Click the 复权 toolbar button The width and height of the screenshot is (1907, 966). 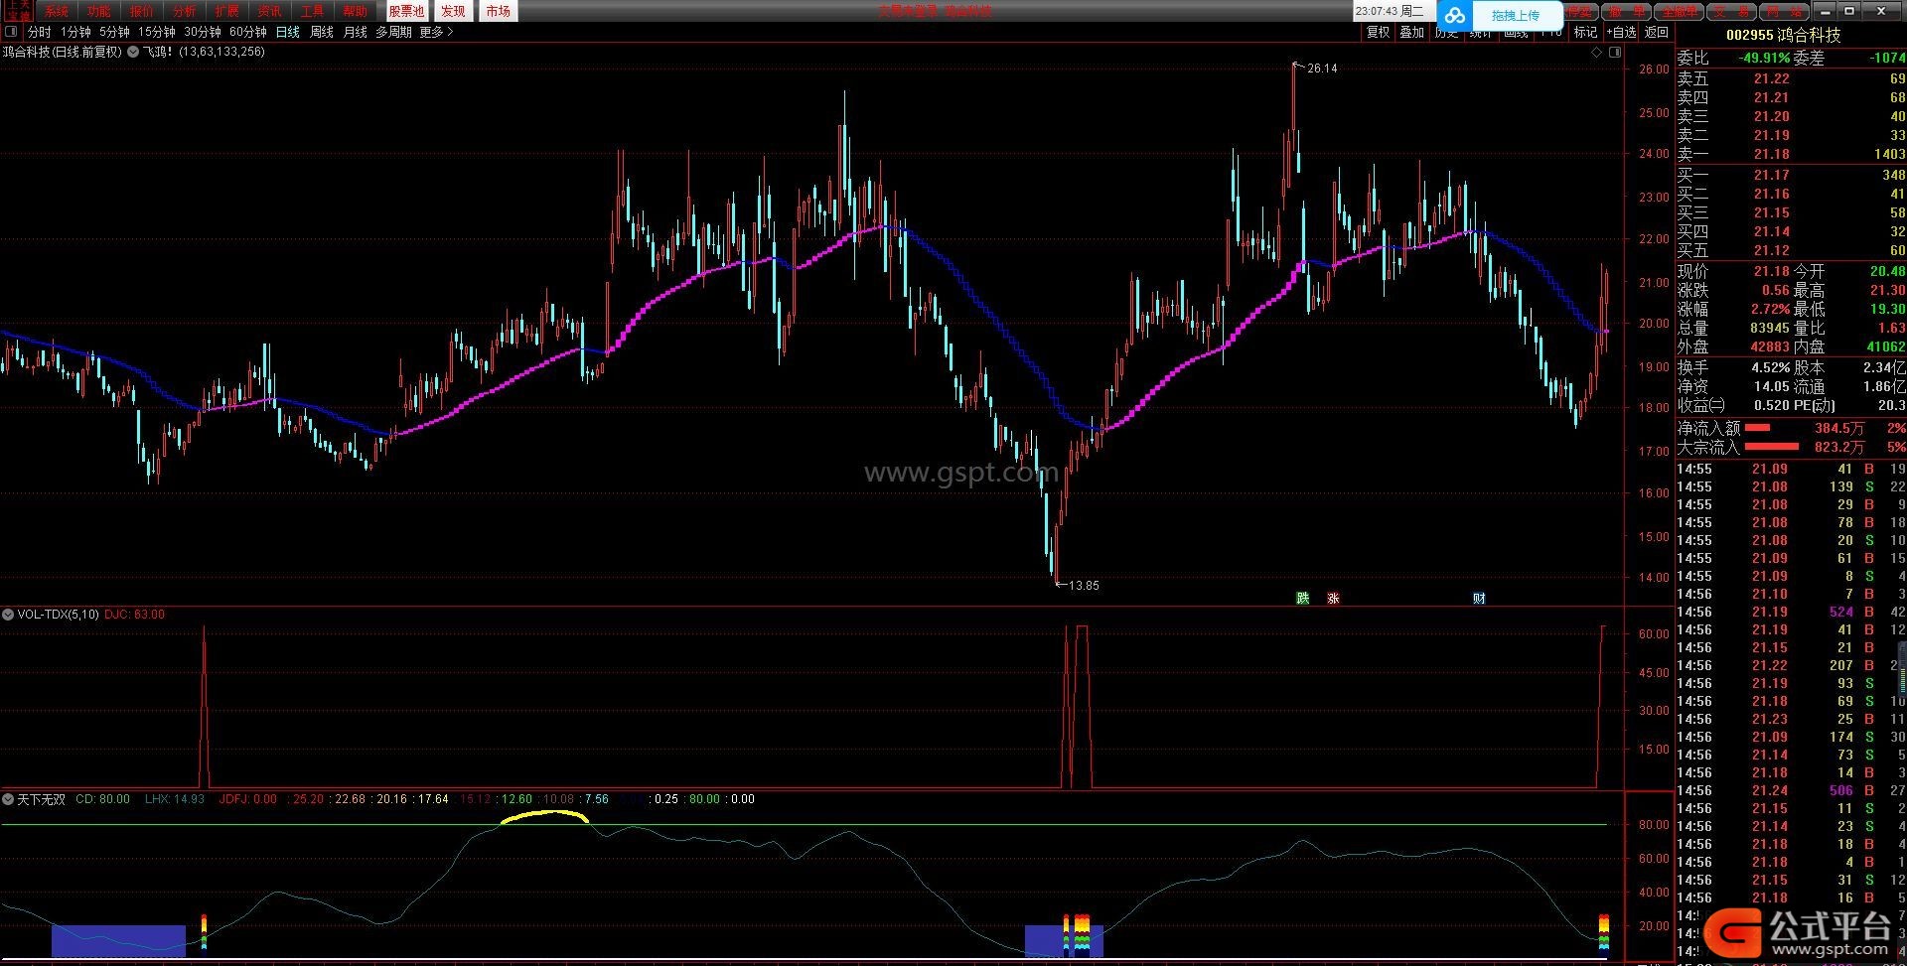1379,32
